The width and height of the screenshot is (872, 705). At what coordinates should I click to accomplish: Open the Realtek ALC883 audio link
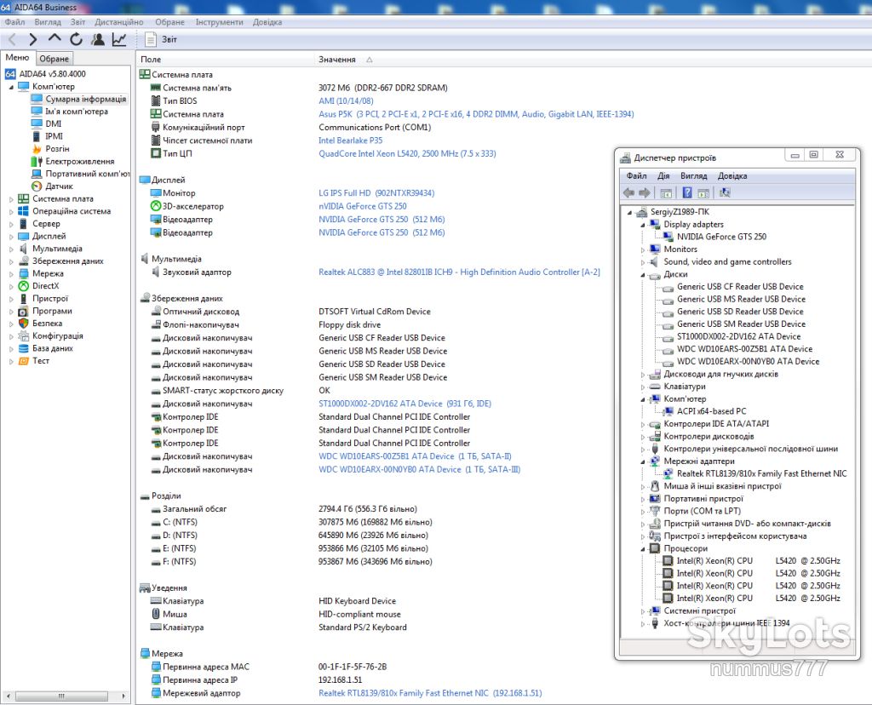459,272
